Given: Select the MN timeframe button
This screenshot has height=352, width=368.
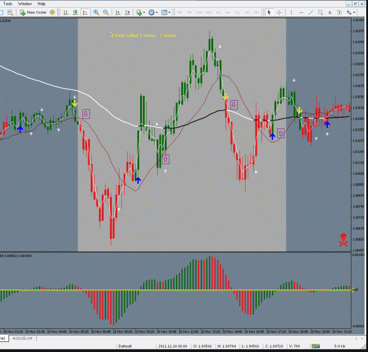Looking at the screenshot, I should (257, 12).
